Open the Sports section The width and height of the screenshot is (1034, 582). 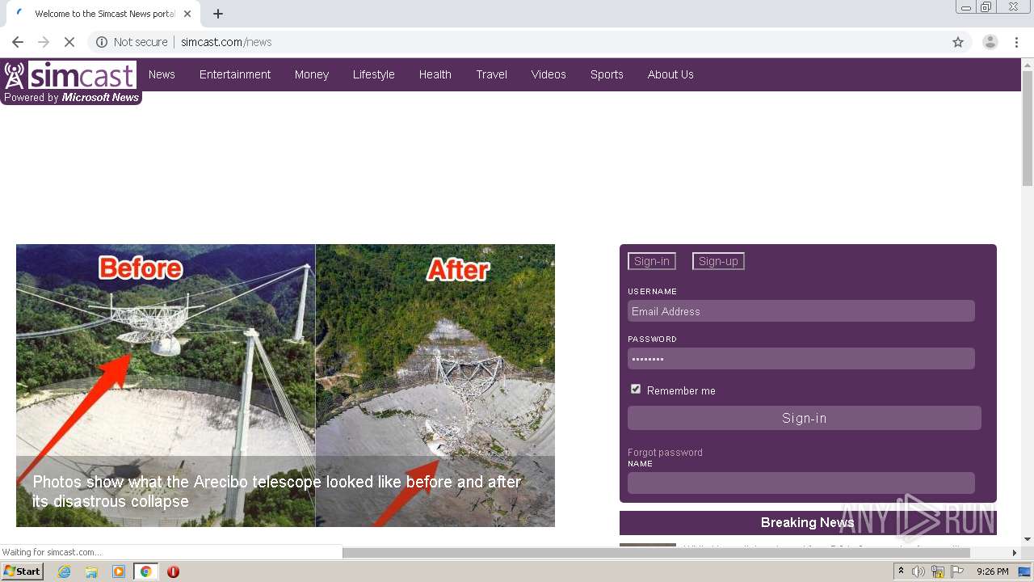(607, 74)
